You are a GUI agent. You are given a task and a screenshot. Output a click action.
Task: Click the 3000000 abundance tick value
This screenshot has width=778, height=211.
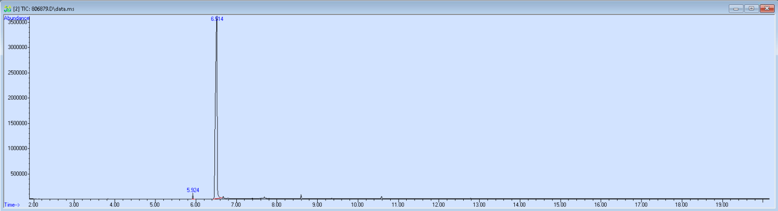[17, 48]
